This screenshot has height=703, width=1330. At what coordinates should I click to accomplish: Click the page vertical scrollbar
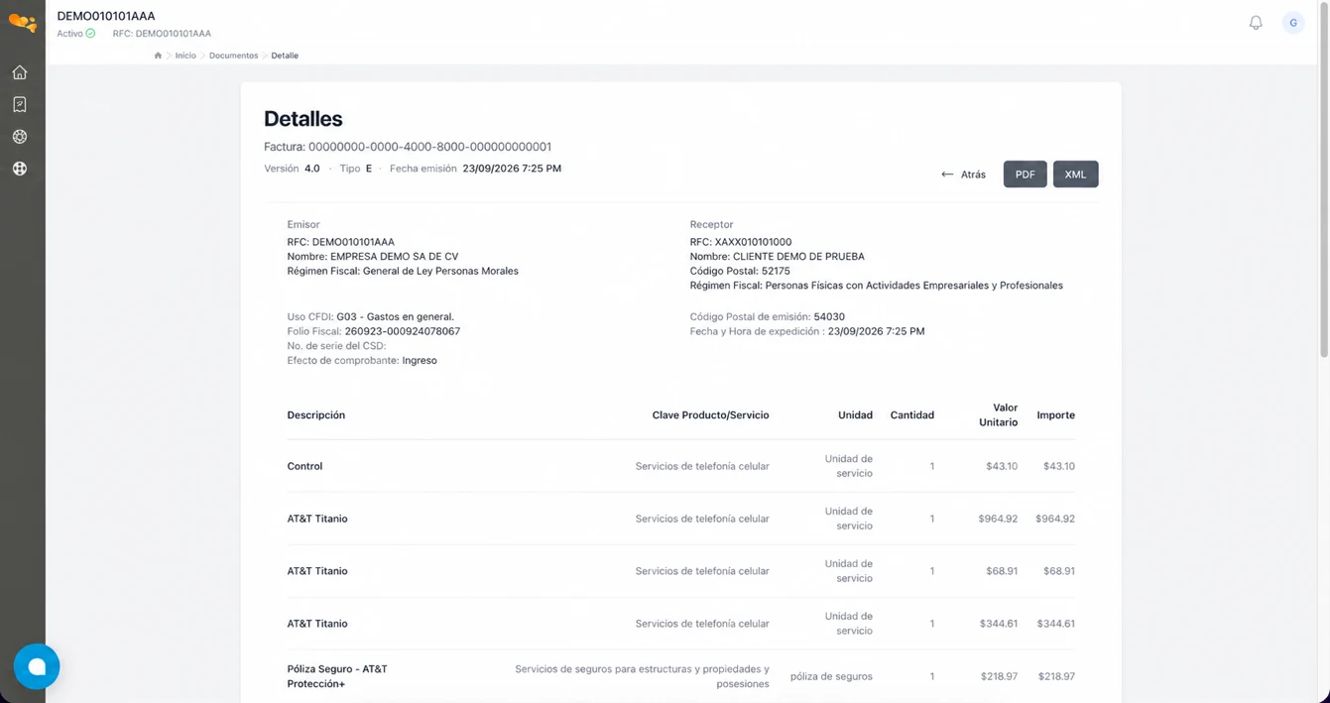tap(1324, 178)
